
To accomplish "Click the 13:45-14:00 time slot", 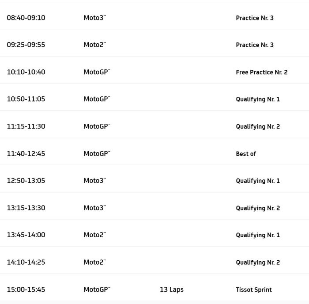I will 26,235.
